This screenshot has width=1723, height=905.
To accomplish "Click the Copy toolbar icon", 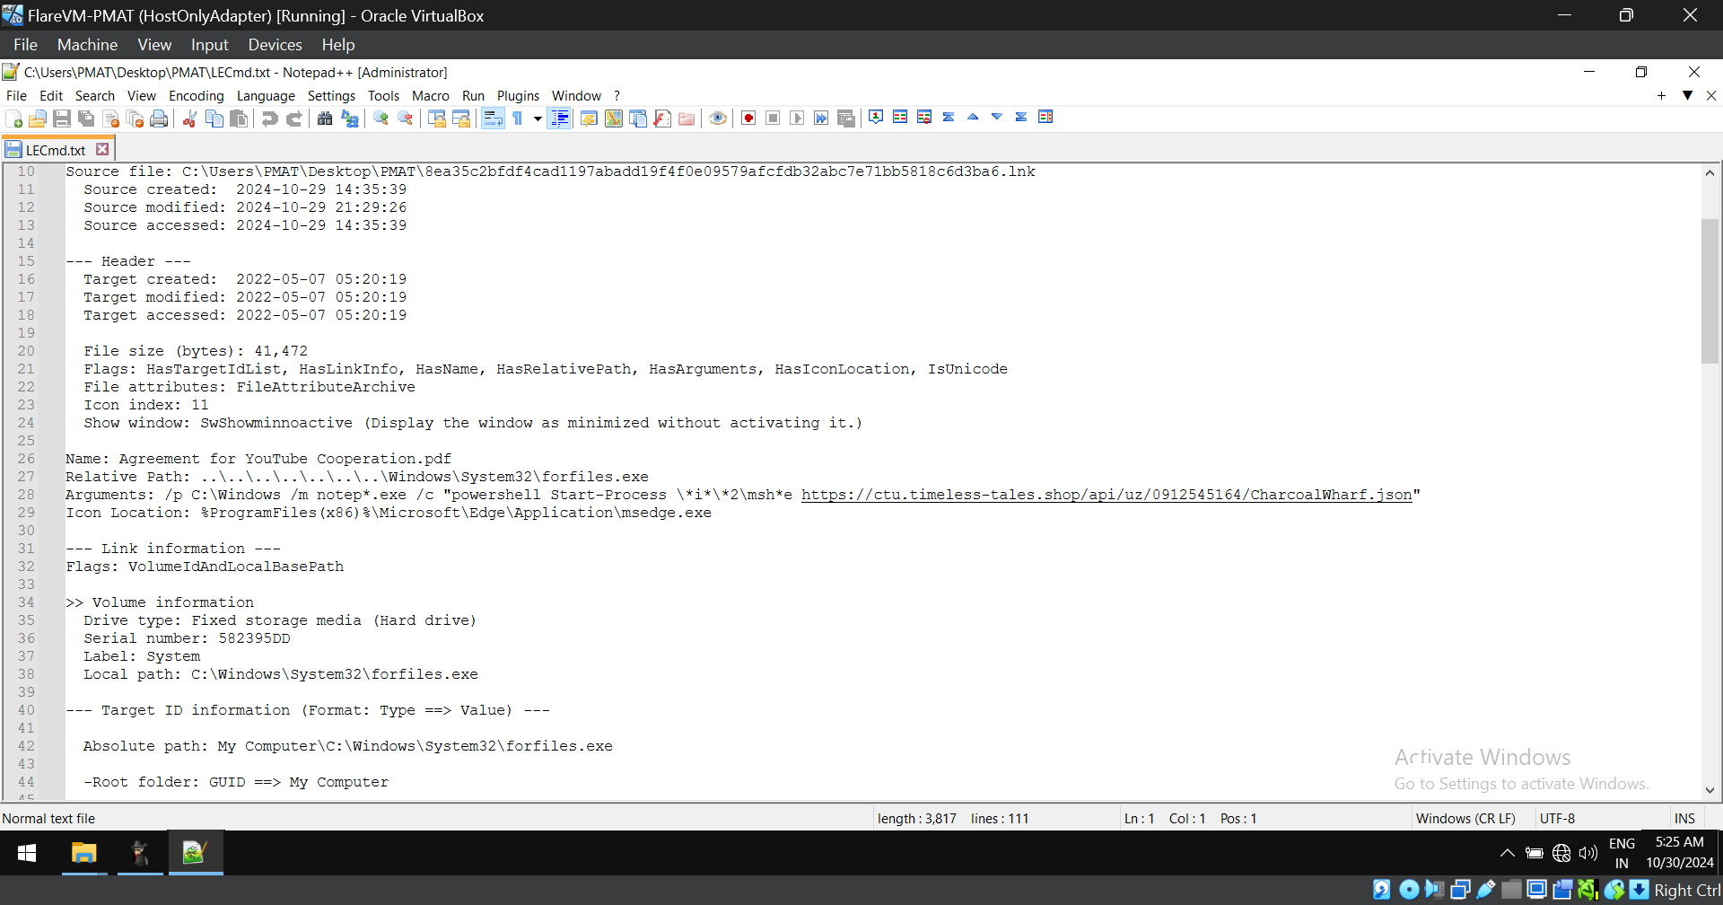I will click(214, 119).
